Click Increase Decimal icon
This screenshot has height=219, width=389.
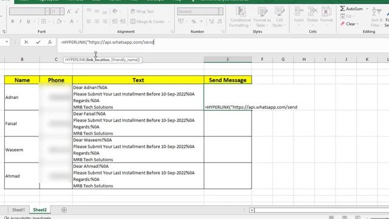point(212,22)
